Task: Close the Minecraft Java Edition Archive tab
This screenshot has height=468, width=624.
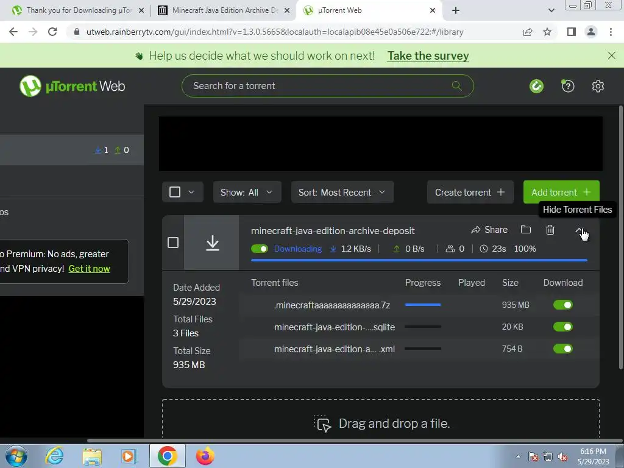Action: point(286,10)
